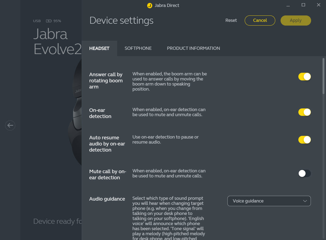Click the USB connection label
Screen dimensions: 326x240
click(37, 21)
